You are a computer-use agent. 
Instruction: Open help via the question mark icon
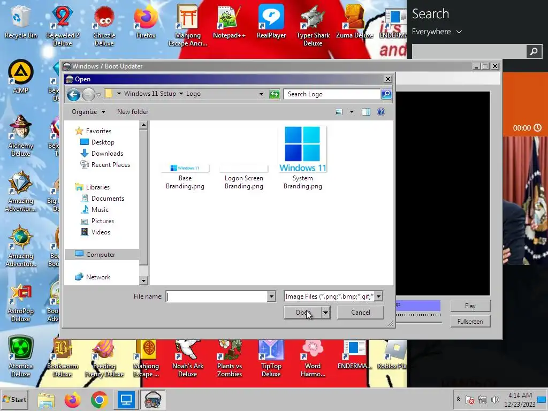click(381, 112)
